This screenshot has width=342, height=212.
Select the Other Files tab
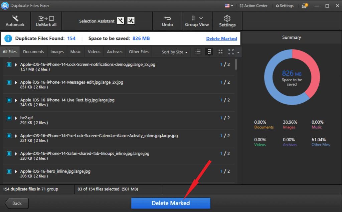[x=139, y=52]
